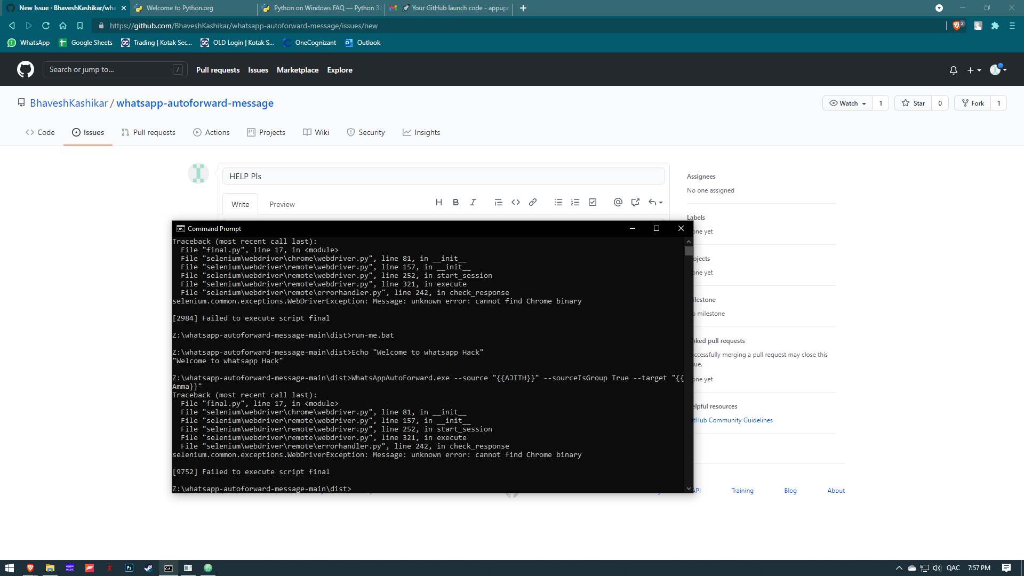
Task: Open the Training footer link
Action: (742, 491)
